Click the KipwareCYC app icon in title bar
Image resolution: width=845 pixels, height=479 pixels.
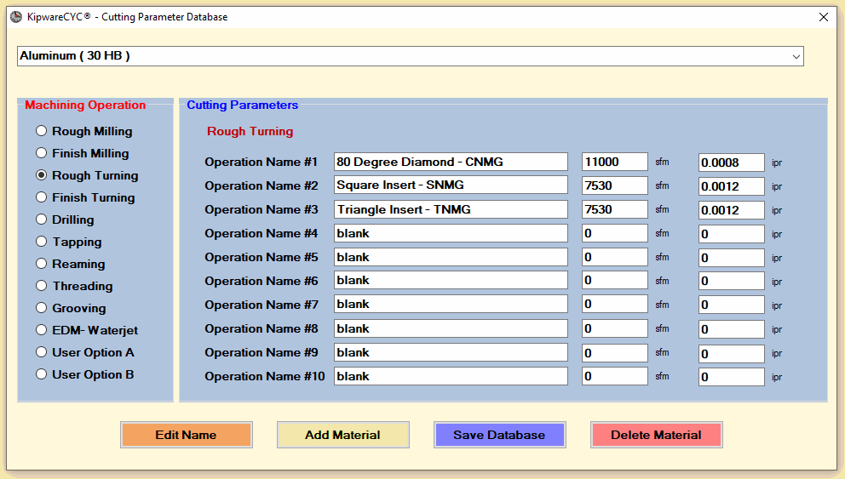tap(16, 17)
